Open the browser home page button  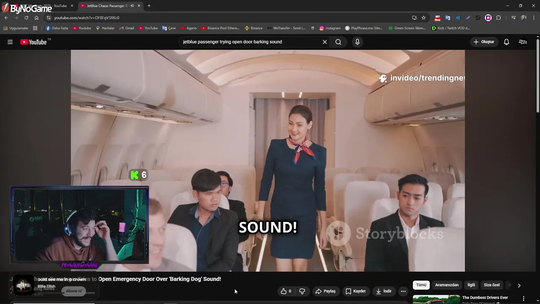pos(36,18)
